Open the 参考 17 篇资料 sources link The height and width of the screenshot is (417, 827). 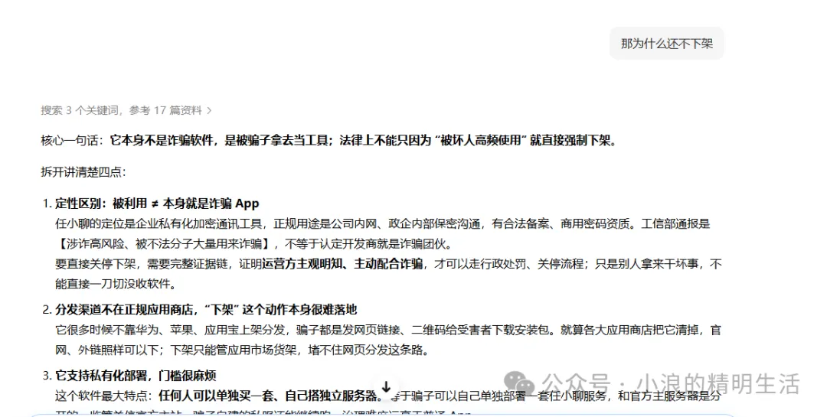pyautogui.click(x=165, y=110)
